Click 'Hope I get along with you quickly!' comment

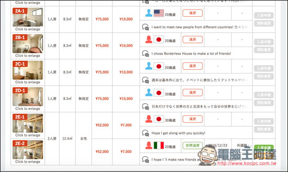(x=178, y=133)
